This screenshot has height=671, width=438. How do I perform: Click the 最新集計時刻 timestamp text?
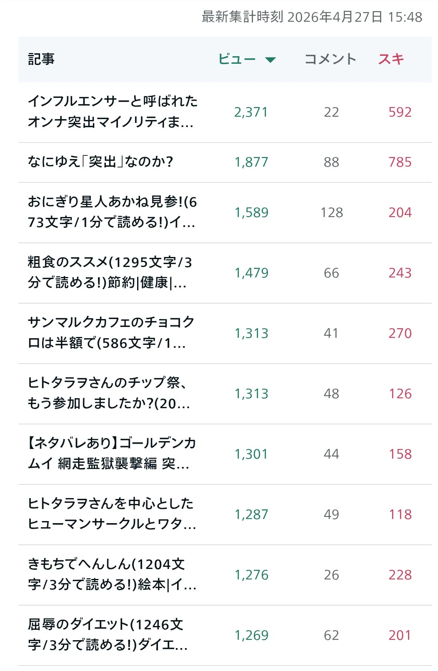pyautogui.click(x=312, y=17)
